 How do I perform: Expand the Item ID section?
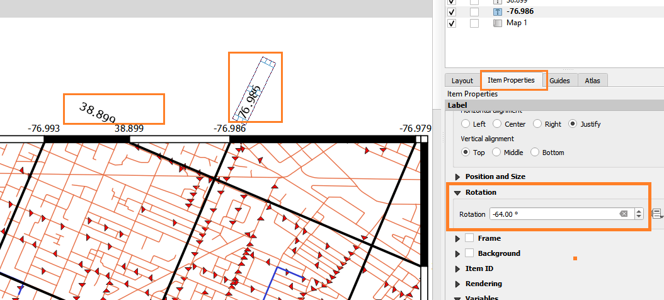click(457, 269)
